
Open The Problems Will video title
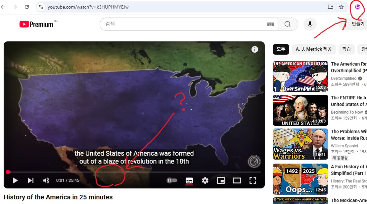click(349, 135)
